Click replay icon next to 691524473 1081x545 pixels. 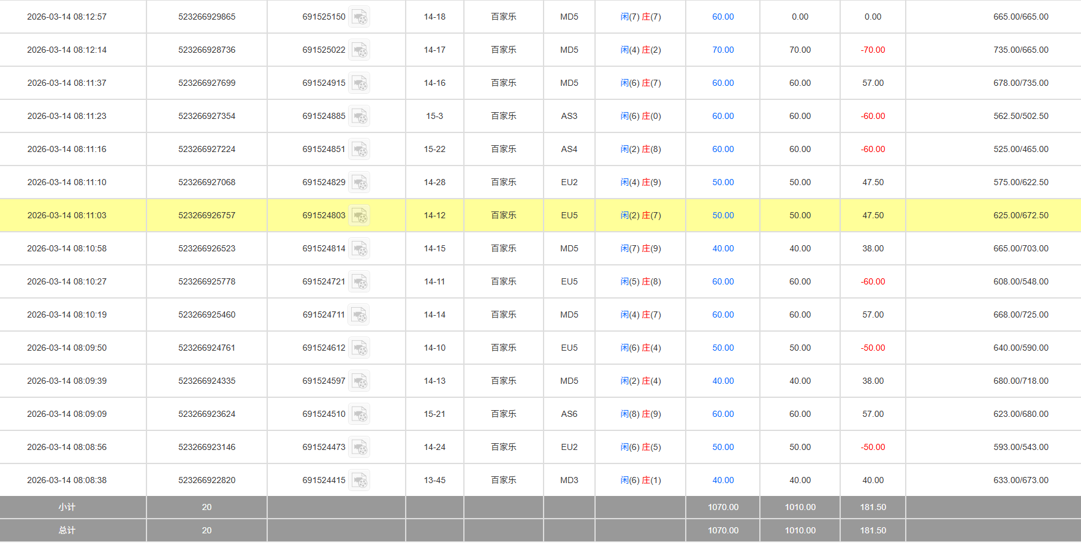click(359, 448)
